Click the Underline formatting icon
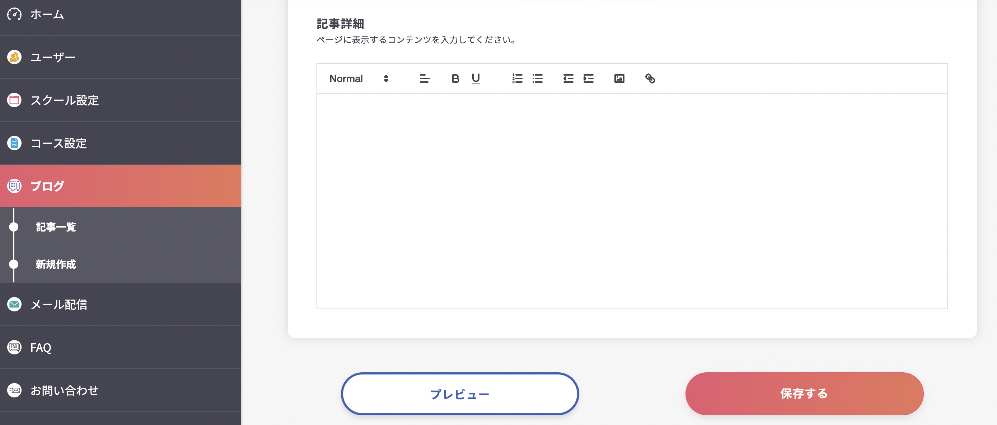 476,78
